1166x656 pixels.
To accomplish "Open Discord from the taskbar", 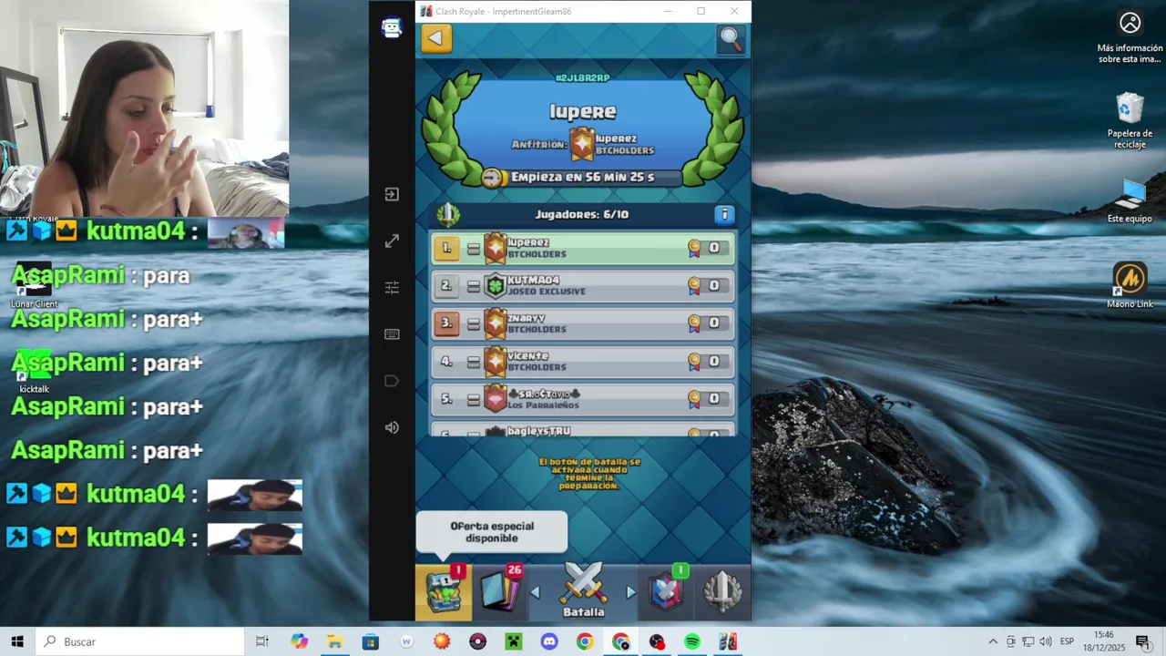I will tap(549, 641).
